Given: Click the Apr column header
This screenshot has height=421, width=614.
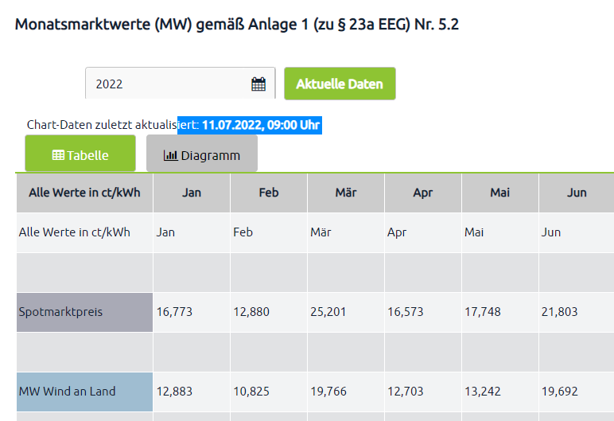Looking at the screenshot, I should (423, 193).
